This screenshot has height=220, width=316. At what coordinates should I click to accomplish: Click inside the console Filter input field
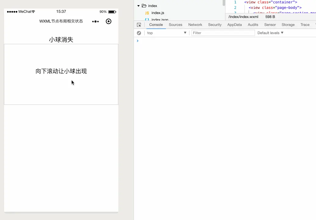223,33
